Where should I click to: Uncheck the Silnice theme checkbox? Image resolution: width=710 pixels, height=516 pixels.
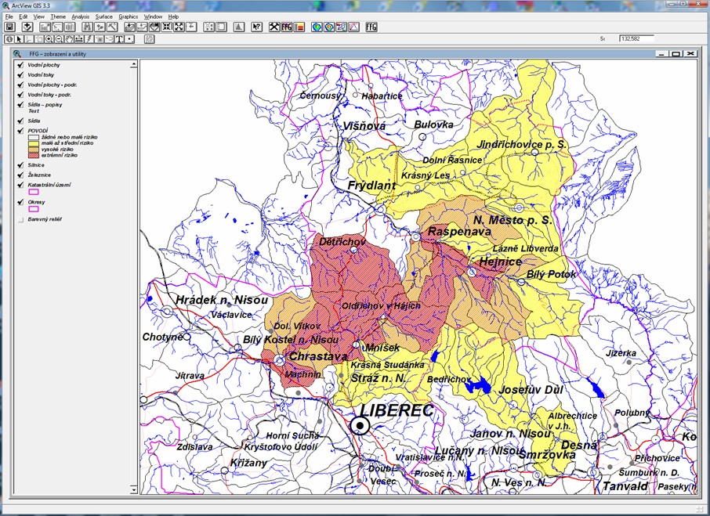(20, 165)
